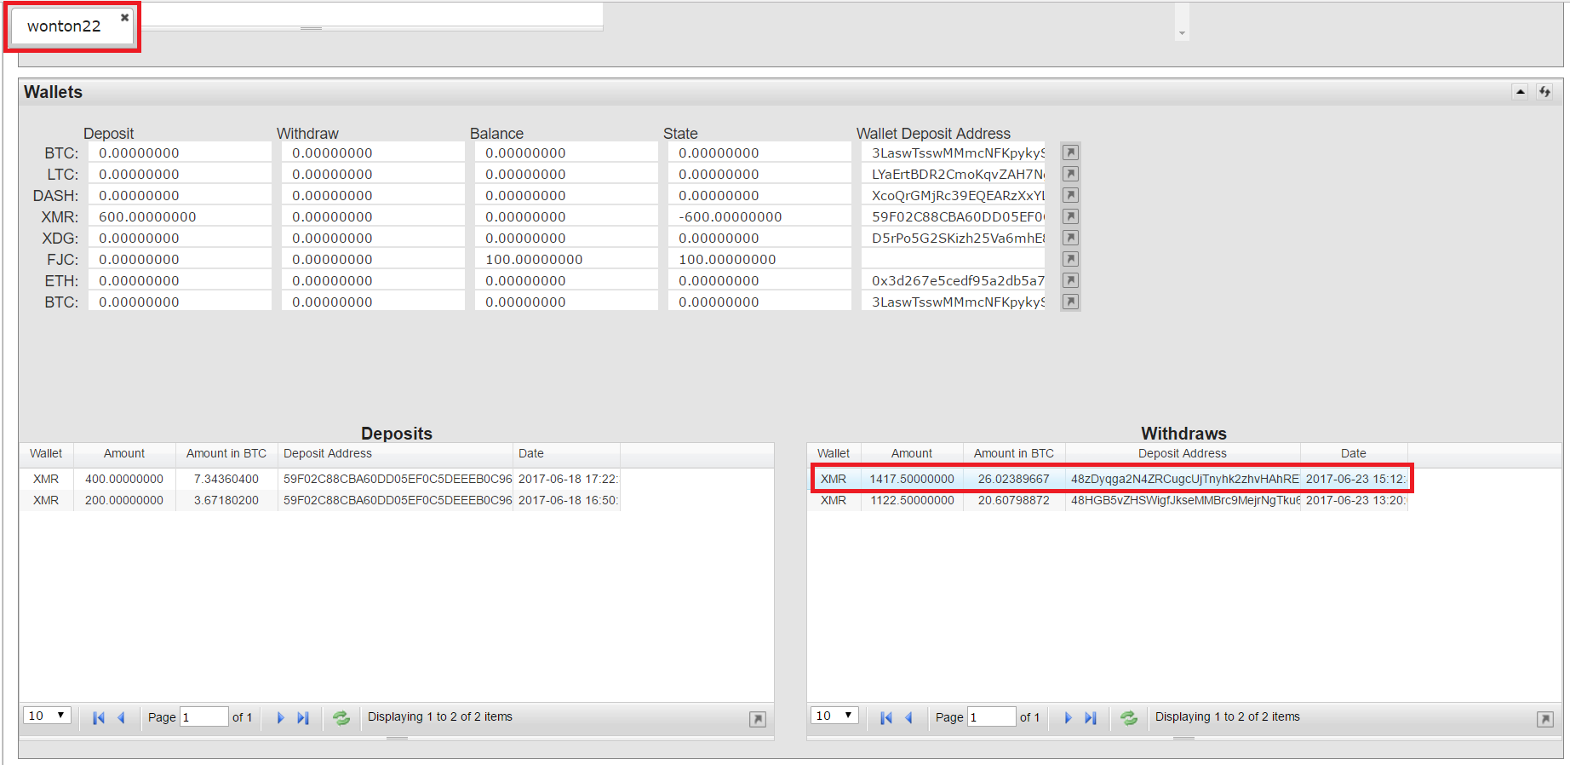Sort Deposits by Date column header
Viewport: 1570px width, 765px height.
[x=566, y=454]
